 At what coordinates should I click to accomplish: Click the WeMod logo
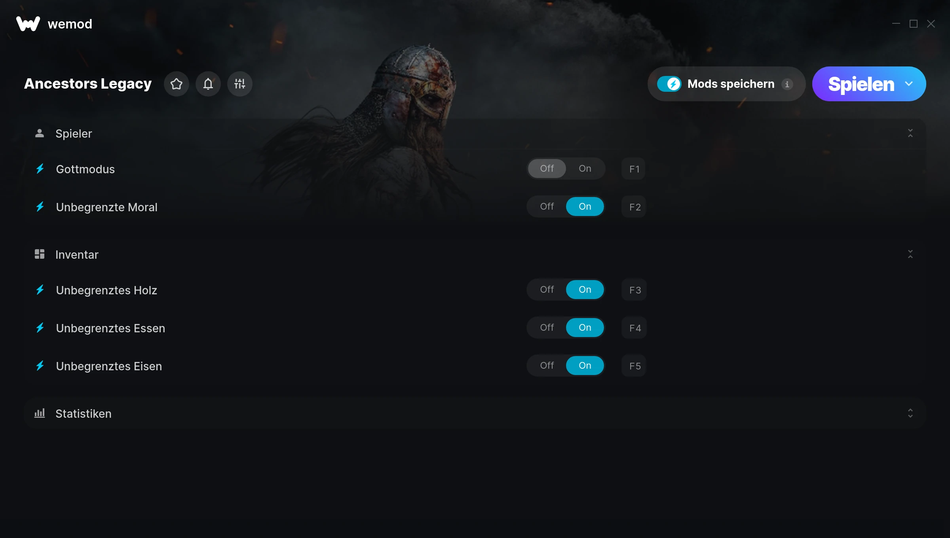pos(28,24)
